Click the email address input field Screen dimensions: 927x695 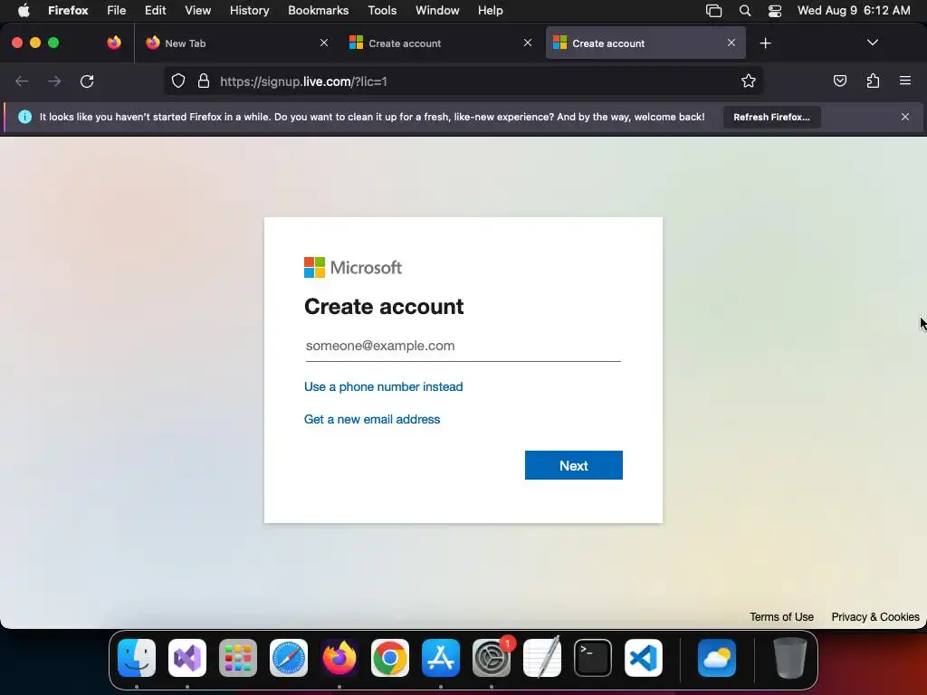[463, 347]
